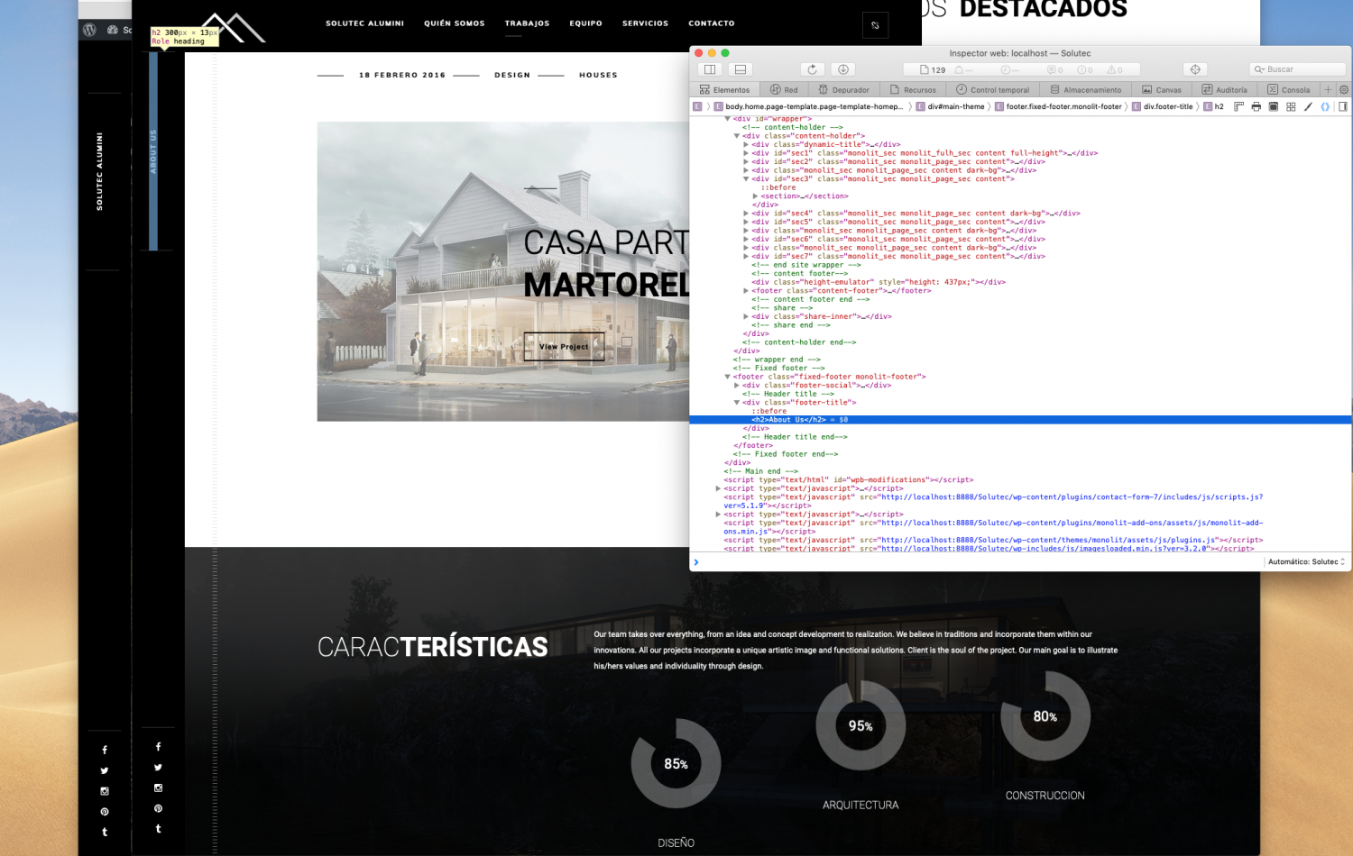Activate the element selection crosshair
This screenshot has width=1353, height=856.
(x=1195, y=69)
